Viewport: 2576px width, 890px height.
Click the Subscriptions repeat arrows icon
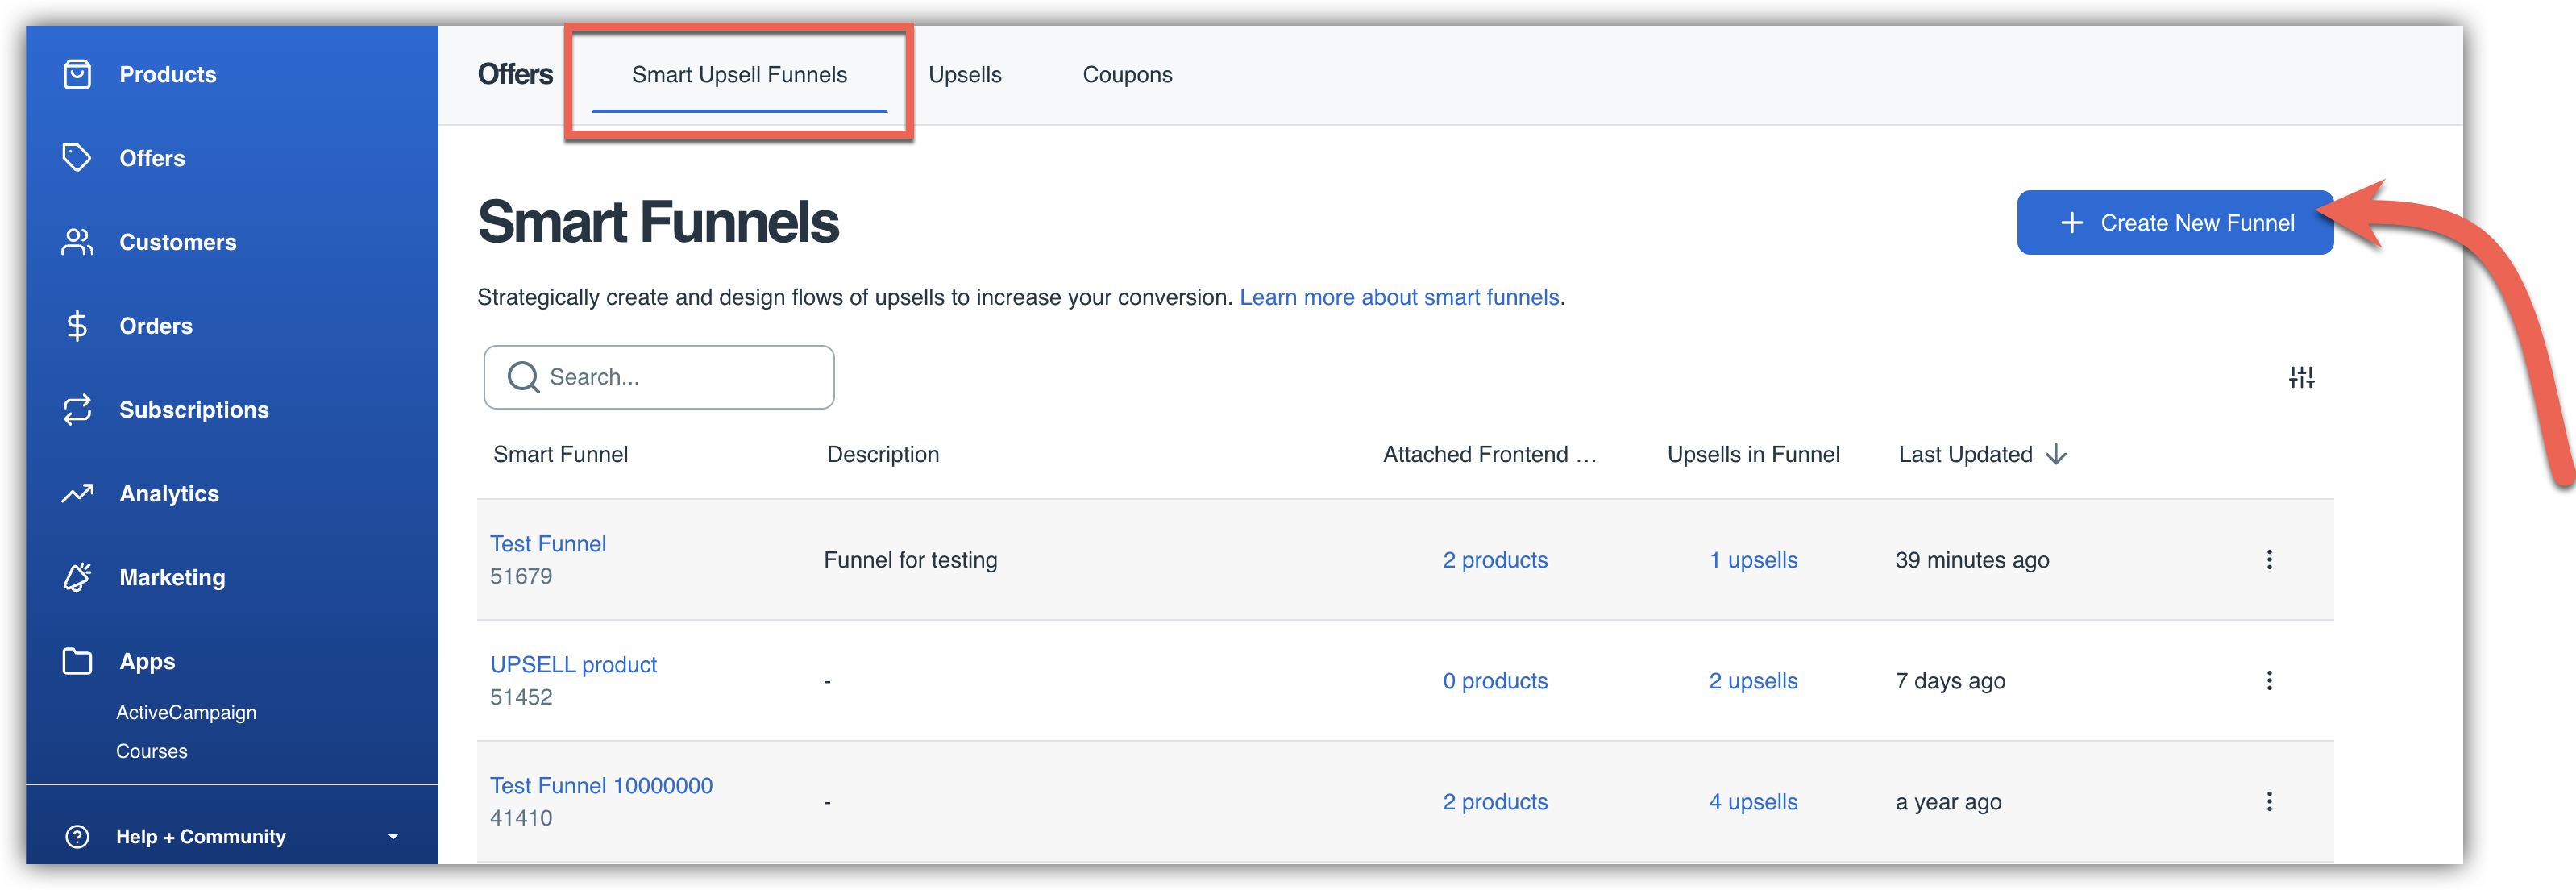pyautogui.click(x=77, y=409)
